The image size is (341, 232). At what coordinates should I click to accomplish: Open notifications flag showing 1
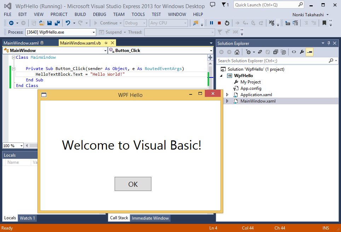point(225,5)
